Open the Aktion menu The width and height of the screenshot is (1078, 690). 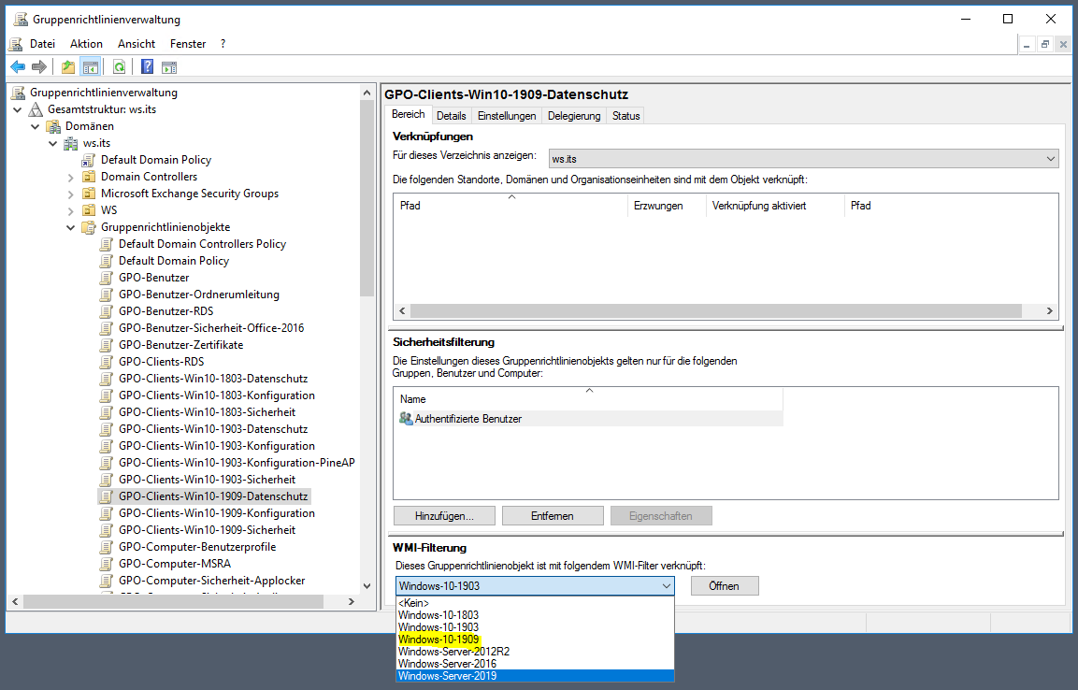click(x=86, y=44)
